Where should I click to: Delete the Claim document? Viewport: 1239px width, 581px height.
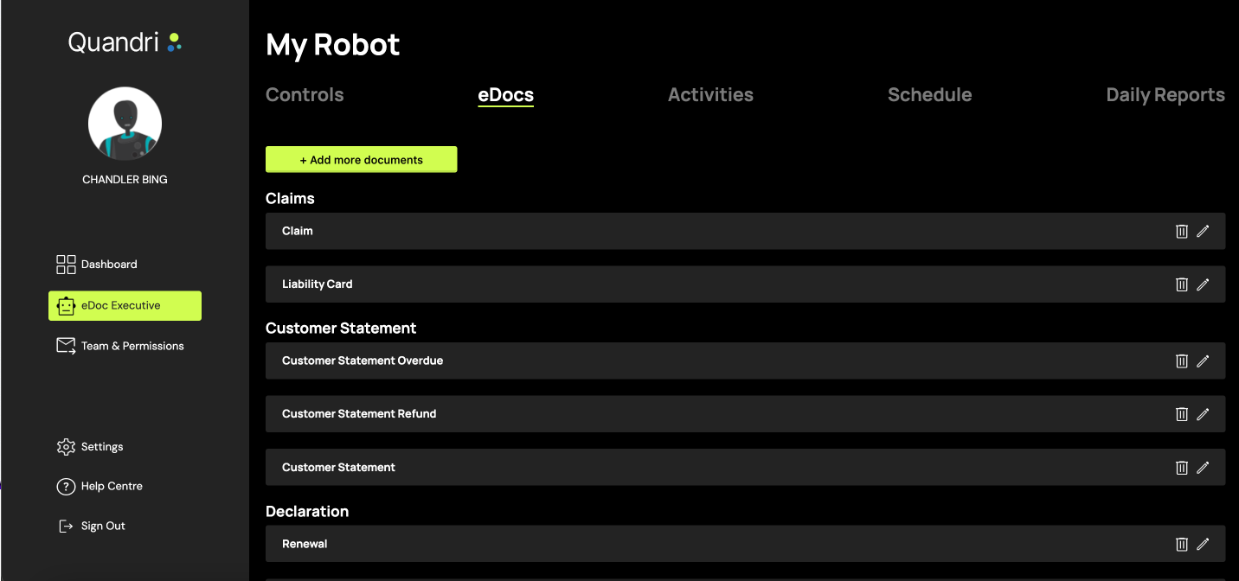click(x=1181, y=231)
